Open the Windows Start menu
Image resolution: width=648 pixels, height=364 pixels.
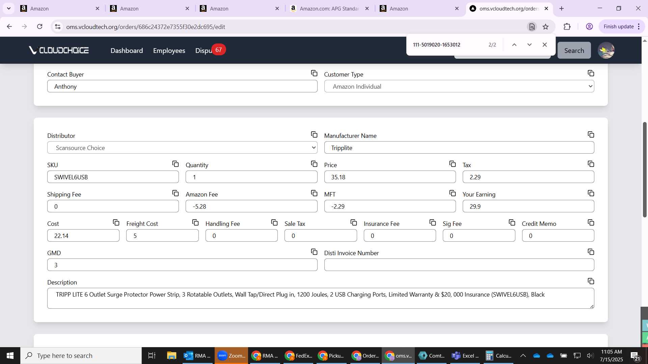click(10, 356)
